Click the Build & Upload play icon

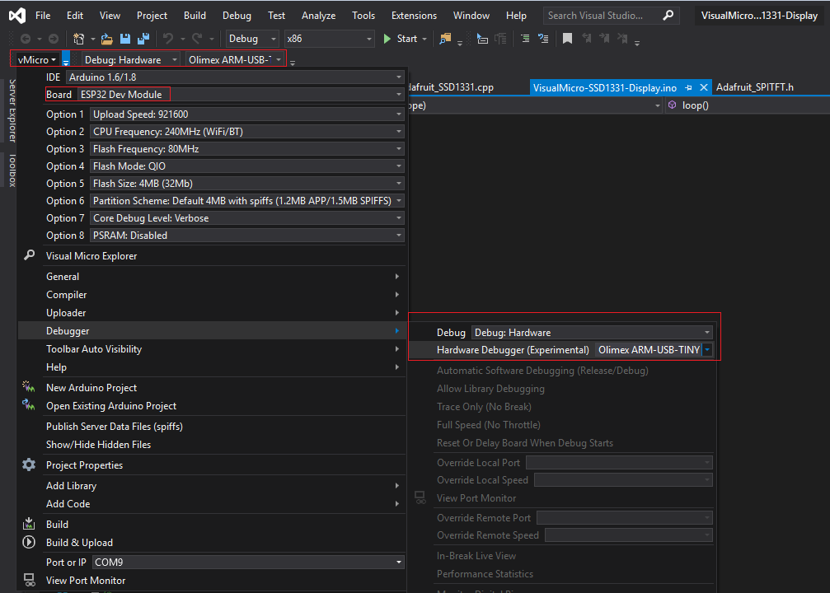click(x=29, y=542)
